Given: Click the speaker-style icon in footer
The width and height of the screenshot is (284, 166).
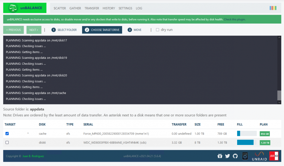Looking at the screenshot, I should [245, 156].
